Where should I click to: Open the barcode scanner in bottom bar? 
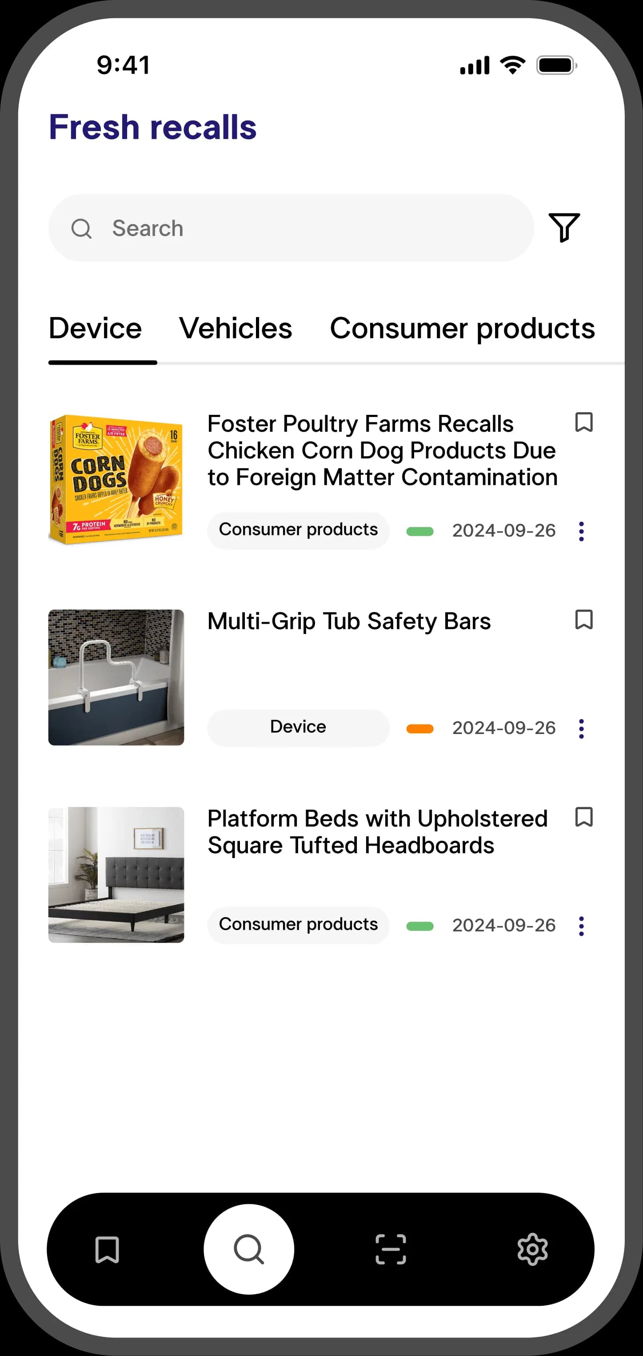click(x=391, y=1249)
